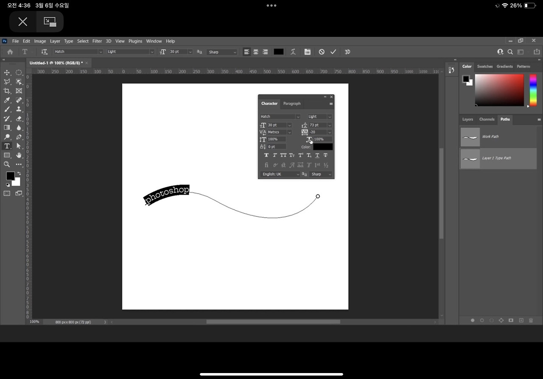Image resolution: width=543 pixels, height=379 pixels.
Task: Click the Create Warped Text icon
Action: (293, 52)
